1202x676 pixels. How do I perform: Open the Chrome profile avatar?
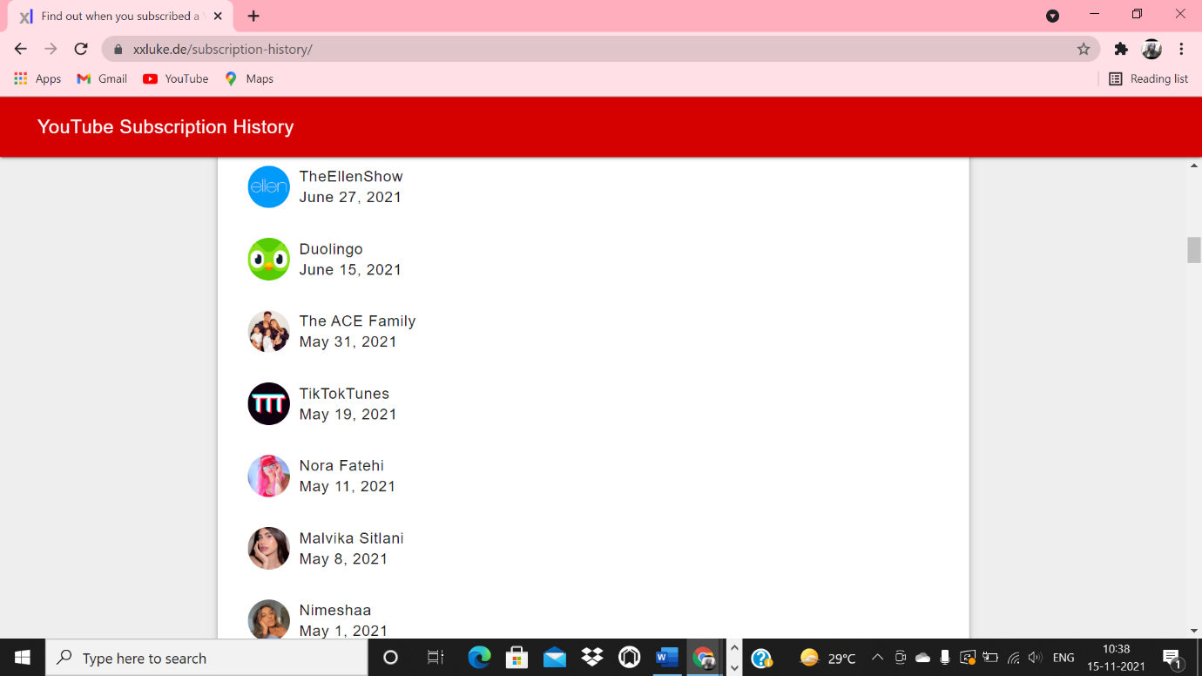click(1151, 49)
